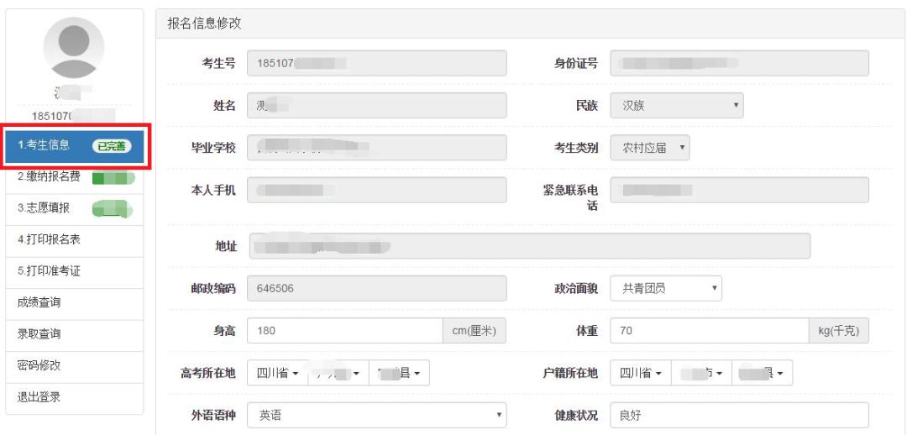Screen dimensions: 907x435
Task: Click the 地址 input field
Action: tap(530, 246)
